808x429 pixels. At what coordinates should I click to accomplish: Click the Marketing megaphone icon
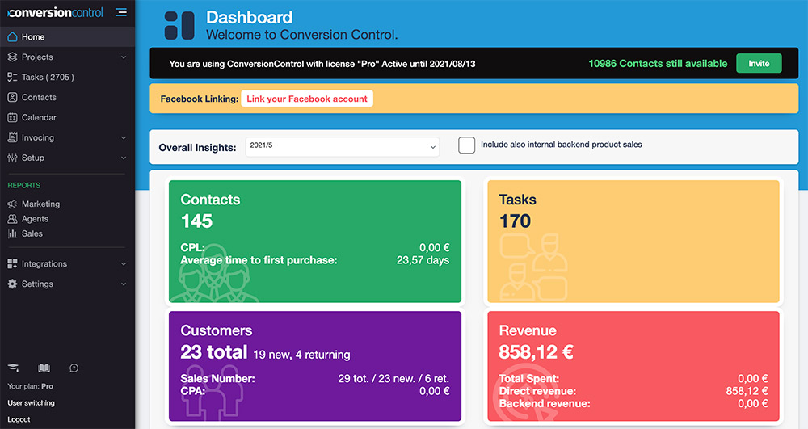tap(13, 204)
